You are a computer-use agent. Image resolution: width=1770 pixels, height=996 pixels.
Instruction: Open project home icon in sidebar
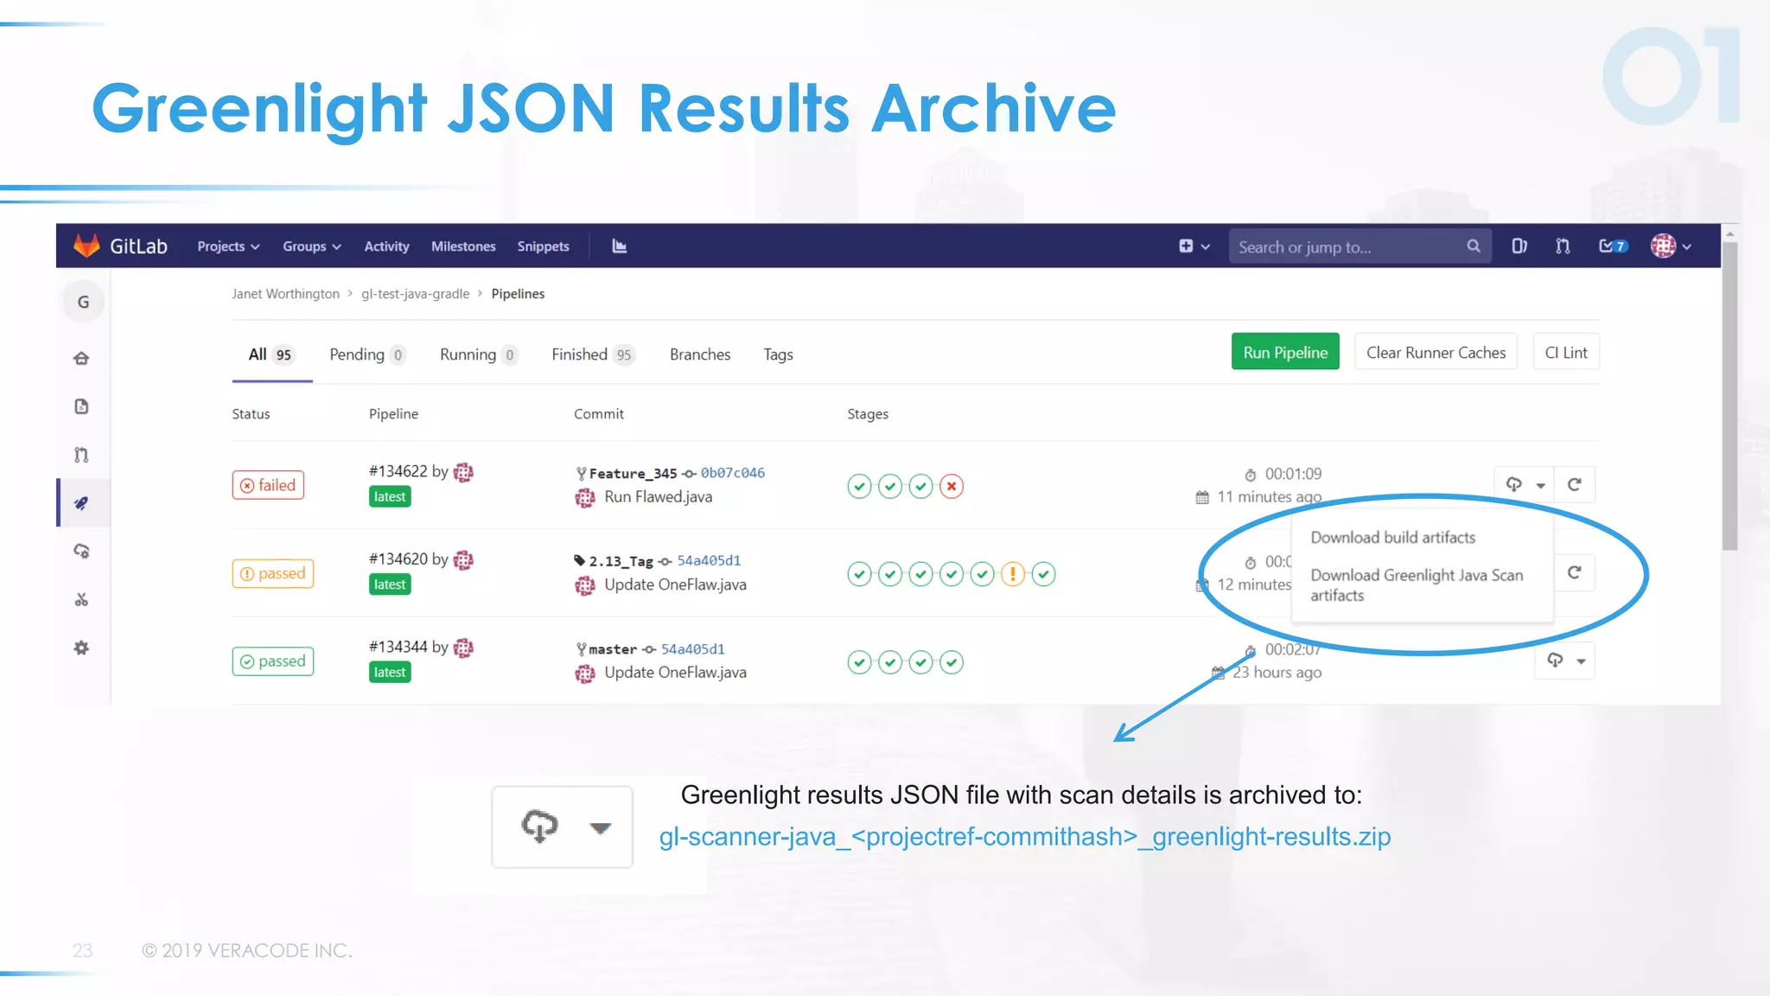pyautogui.click(x=81, y=358)
